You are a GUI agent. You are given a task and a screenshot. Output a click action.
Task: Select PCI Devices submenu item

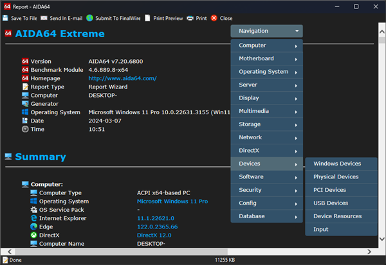pyautogui.click(x=329, y=190)
